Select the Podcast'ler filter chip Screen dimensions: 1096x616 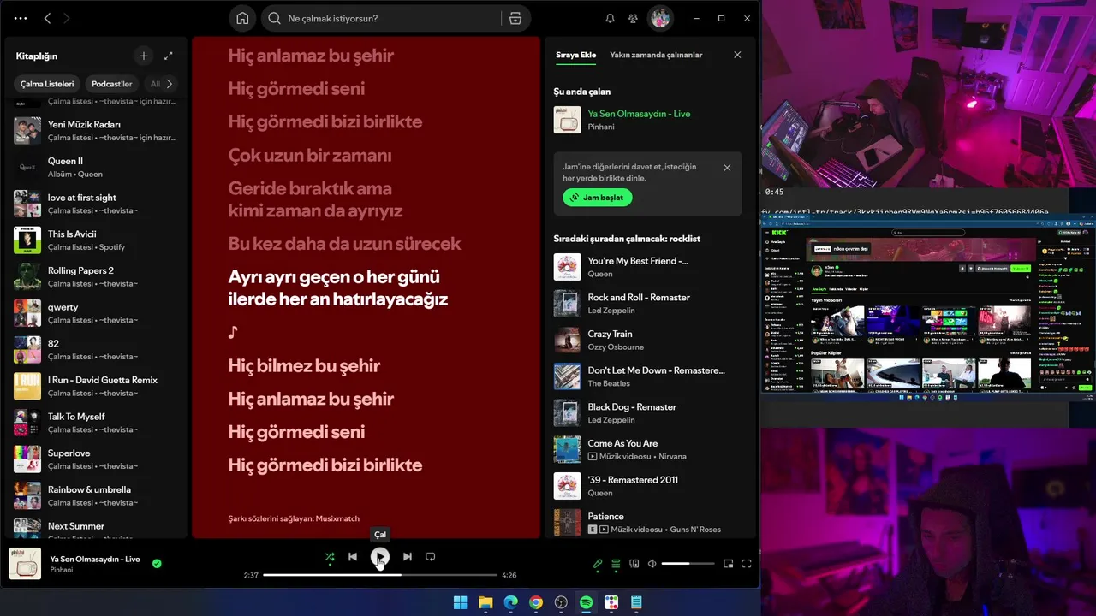(x=111, y=84)
